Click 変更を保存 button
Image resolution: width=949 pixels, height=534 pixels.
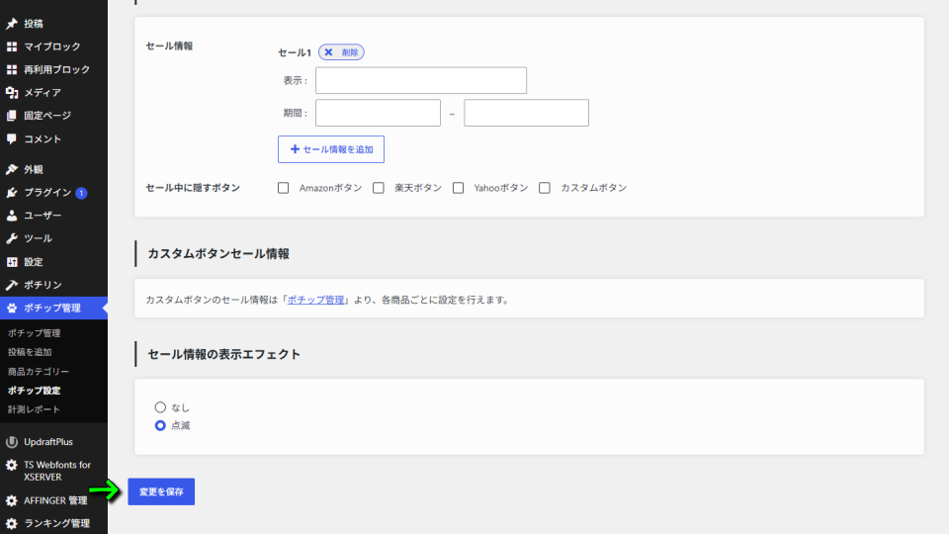161,491
